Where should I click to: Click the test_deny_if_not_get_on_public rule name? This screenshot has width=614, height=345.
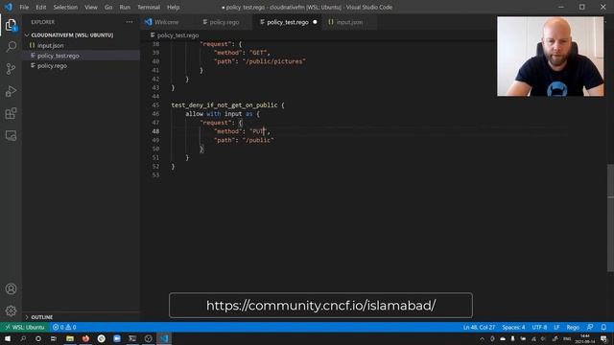224,105
